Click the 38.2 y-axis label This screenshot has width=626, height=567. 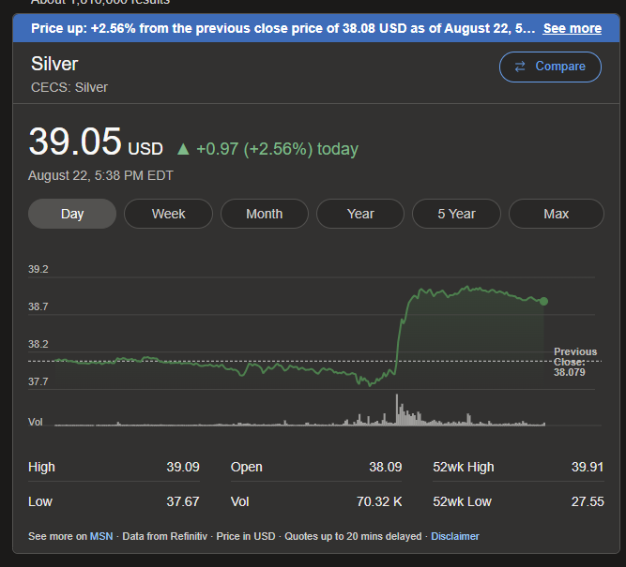point(38,344)
